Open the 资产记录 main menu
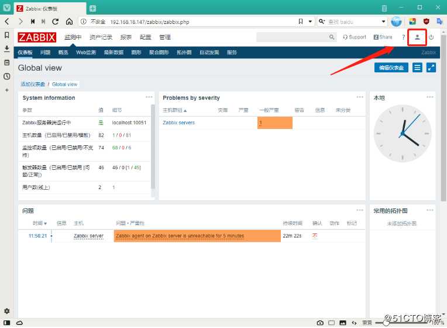Screen dimensions: 447x328 pos(101,37)
